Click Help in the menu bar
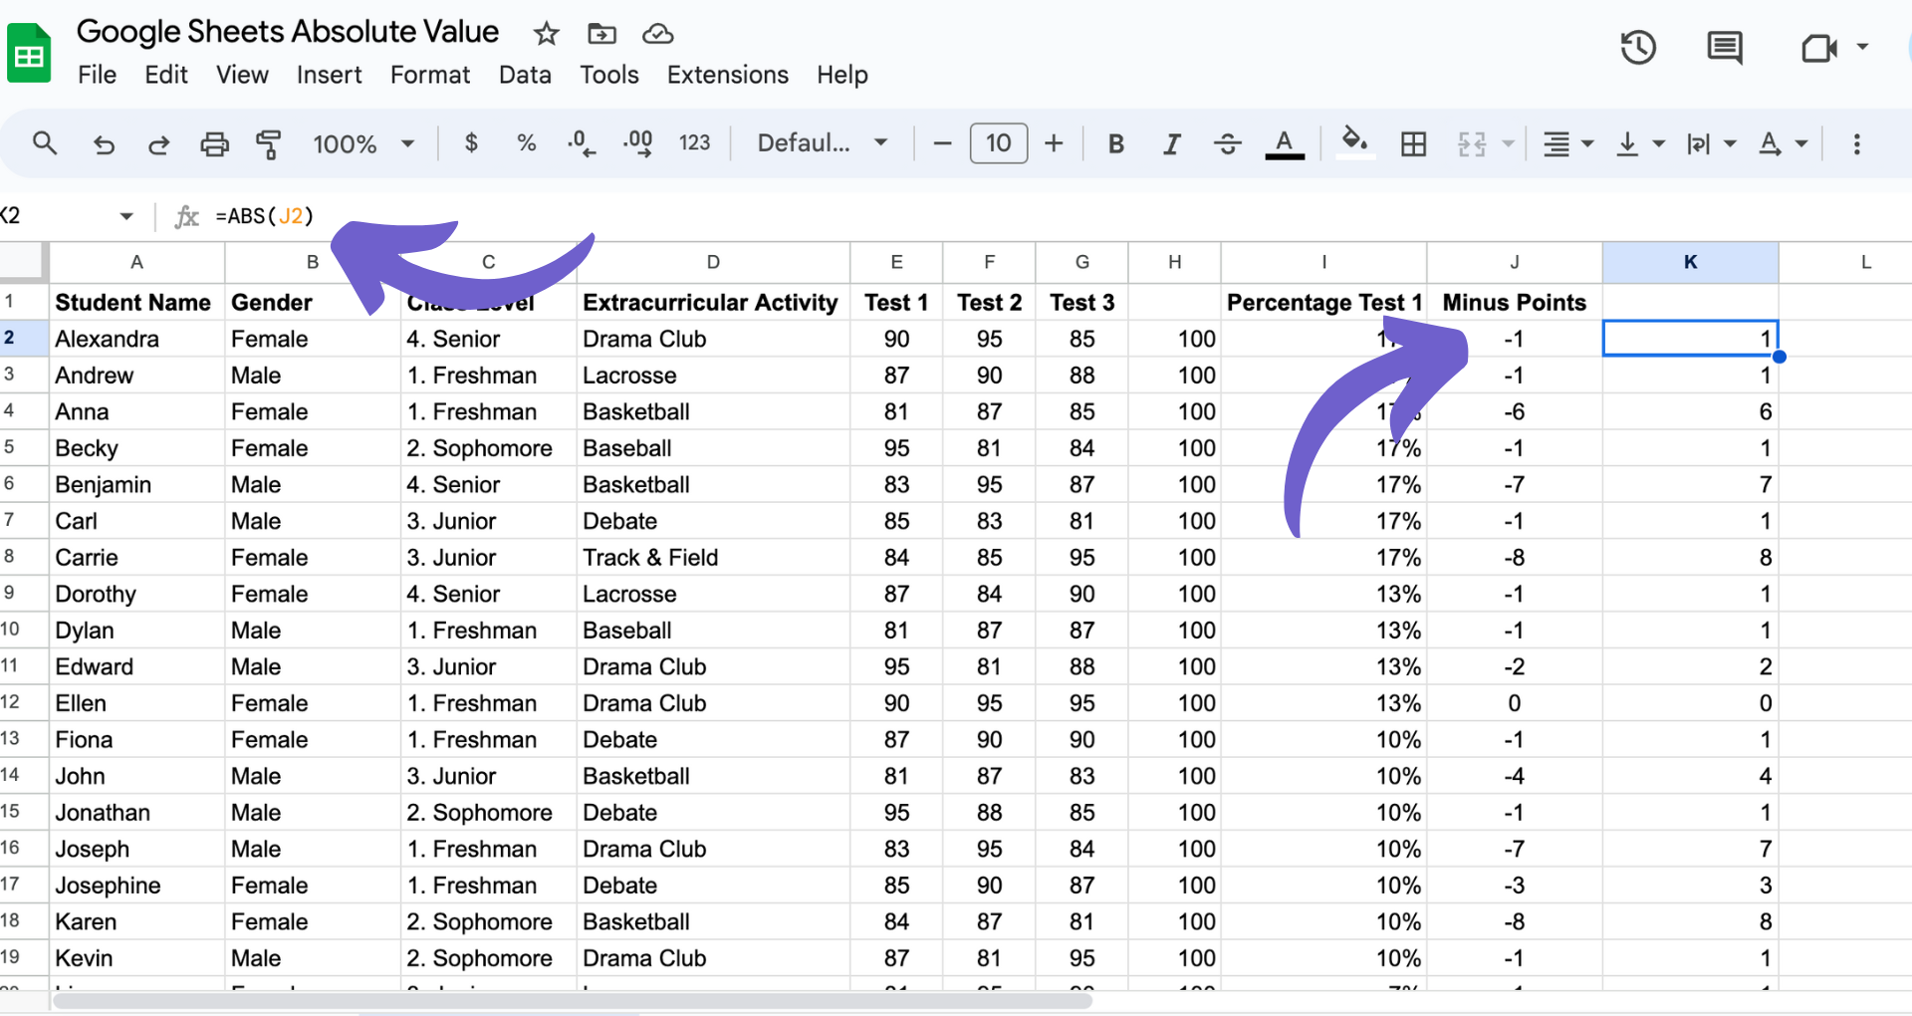 (841, 75)
